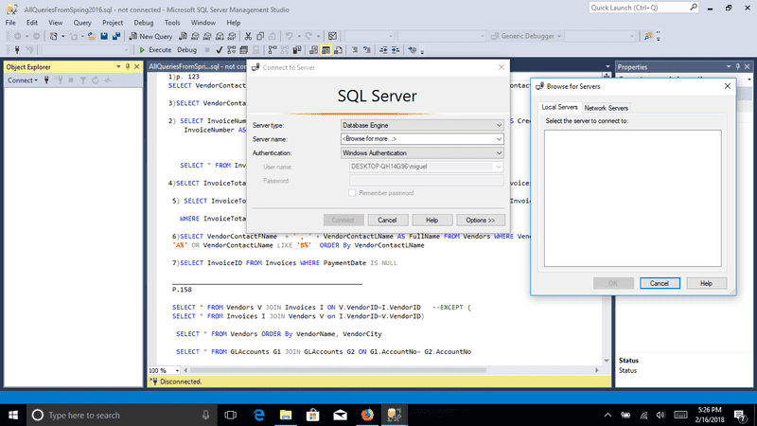Click the Parse checkmark icon

(219, 49)
